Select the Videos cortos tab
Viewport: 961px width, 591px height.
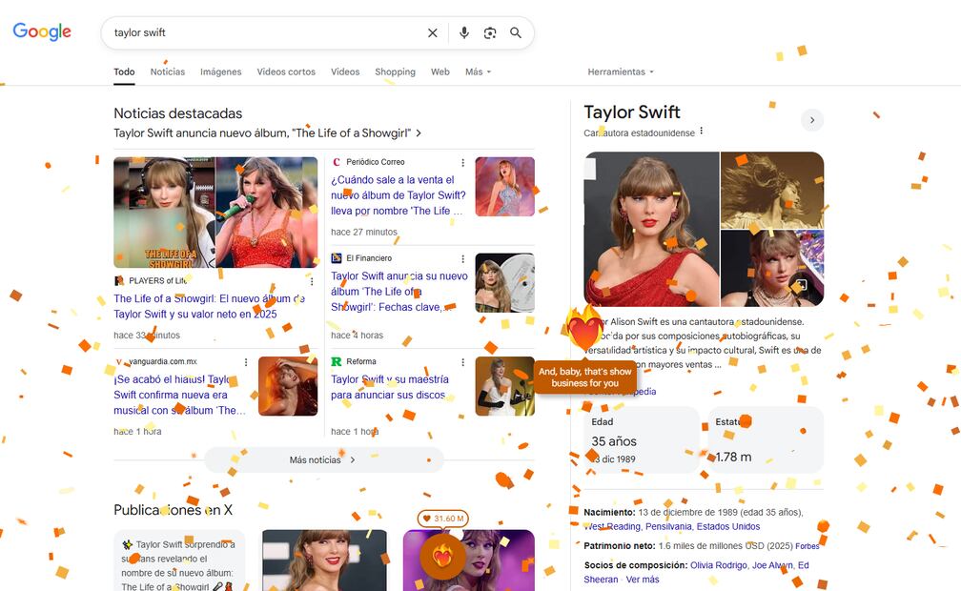[286, 71]
